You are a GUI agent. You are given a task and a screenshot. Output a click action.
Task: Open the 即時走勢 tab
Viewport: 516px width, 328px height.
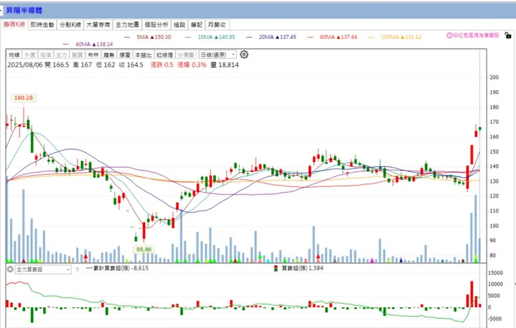42,24
